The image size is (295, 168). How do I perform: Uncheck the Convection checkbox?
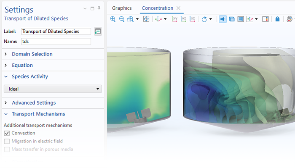pyautogui.click(x=7, y=133)
